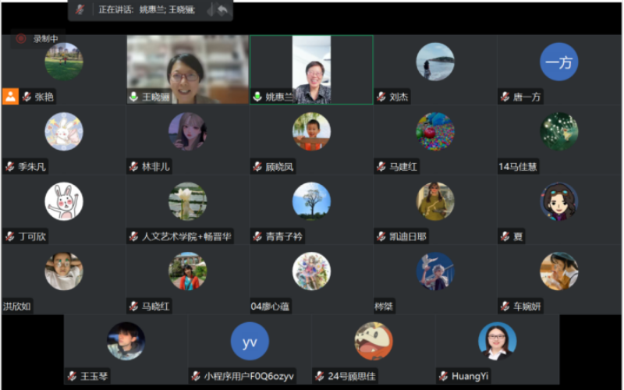Toggle the muted microphone in the floating top bar
The image size is (624, 390).
click(x=80, y=9)
